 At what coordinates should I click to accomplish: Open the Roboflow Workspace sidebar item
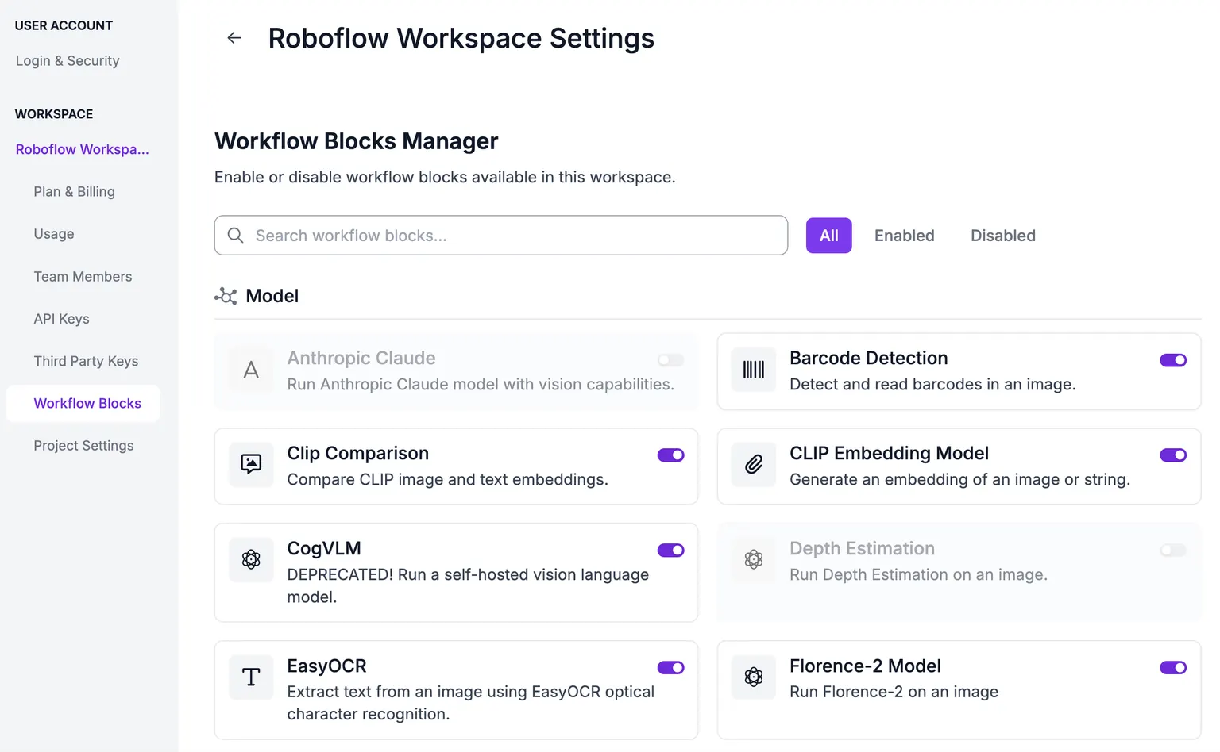click(83, 149)
